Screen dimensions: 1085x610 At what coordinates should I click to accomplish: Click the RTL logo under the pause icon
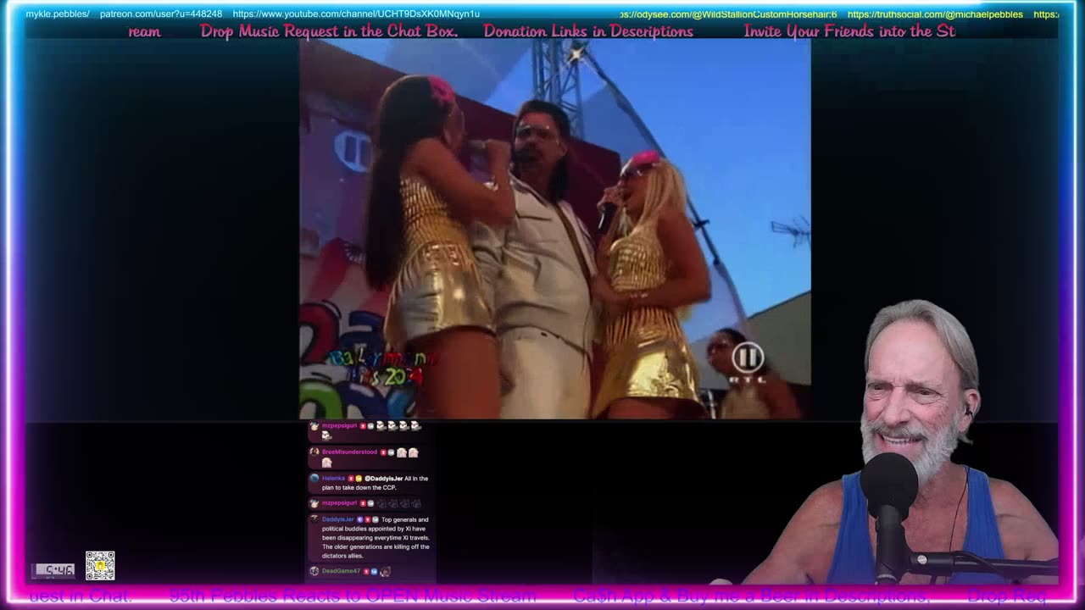tap(748, 379)
